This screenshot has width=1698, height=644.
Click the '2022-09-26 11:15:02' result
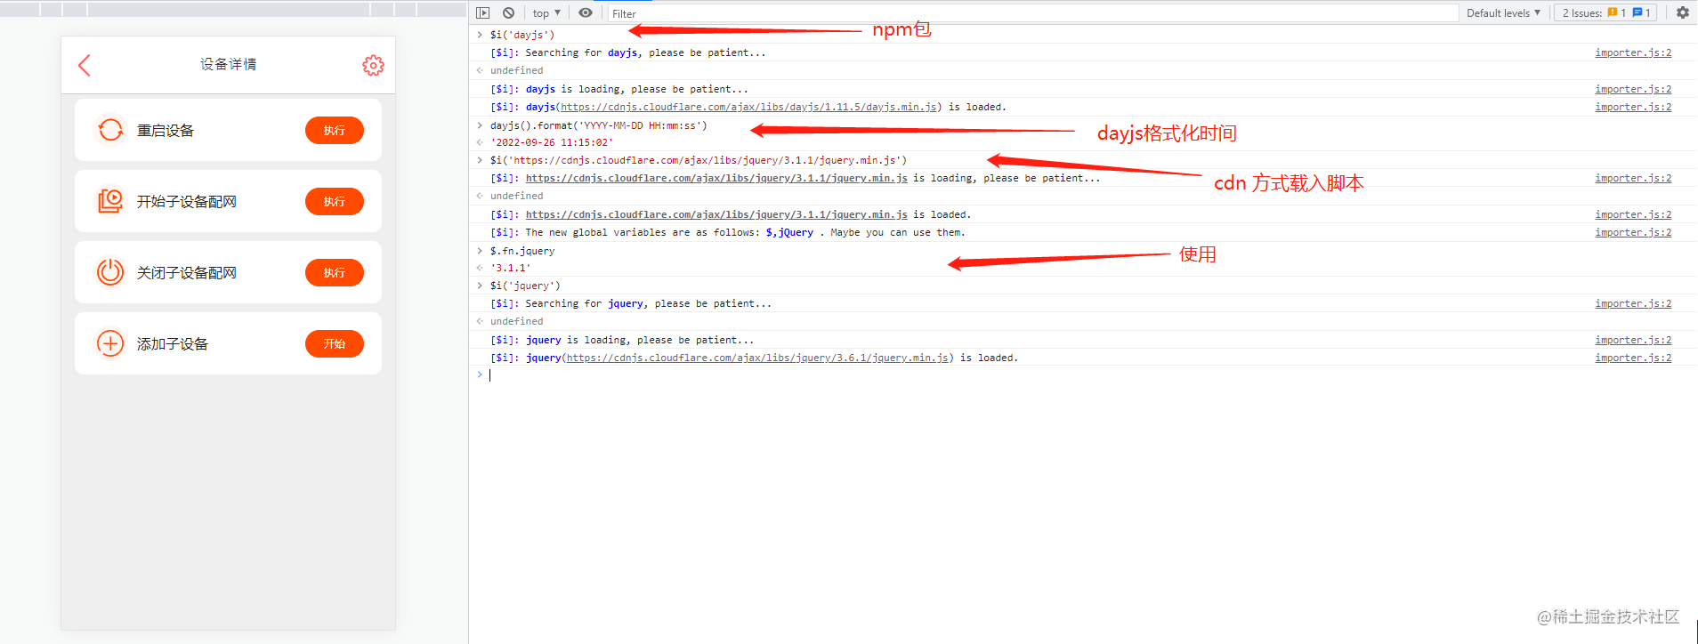[x=551, y=142]
